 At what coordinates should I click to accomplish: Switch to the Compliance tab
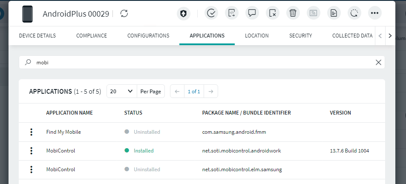click(92, 36)
